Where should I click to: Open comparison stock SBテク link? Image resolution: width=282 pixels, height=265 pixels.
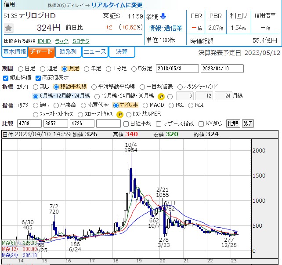[x=81, y=41]
